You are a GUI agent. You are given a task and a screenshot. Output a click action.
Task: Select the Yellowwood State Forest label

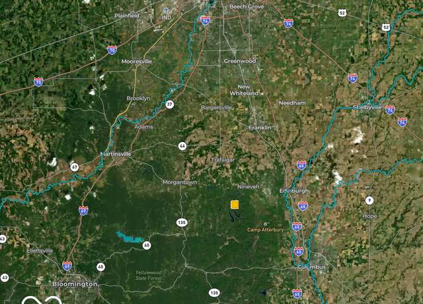[149, 276]
